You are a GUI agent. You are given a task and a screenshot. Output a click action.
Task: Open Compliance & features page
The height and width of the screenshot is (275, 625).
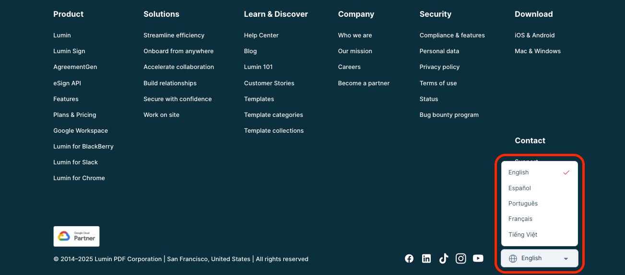pos(452,35)
